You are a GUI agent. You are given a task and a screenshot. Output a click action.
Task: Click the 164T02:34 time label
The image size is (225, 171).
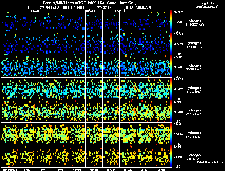point(10,170)
